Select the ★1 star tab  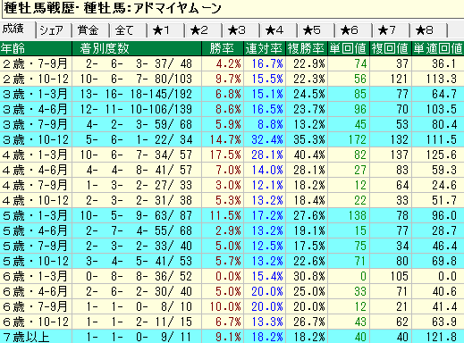click(x=166, y=30)
